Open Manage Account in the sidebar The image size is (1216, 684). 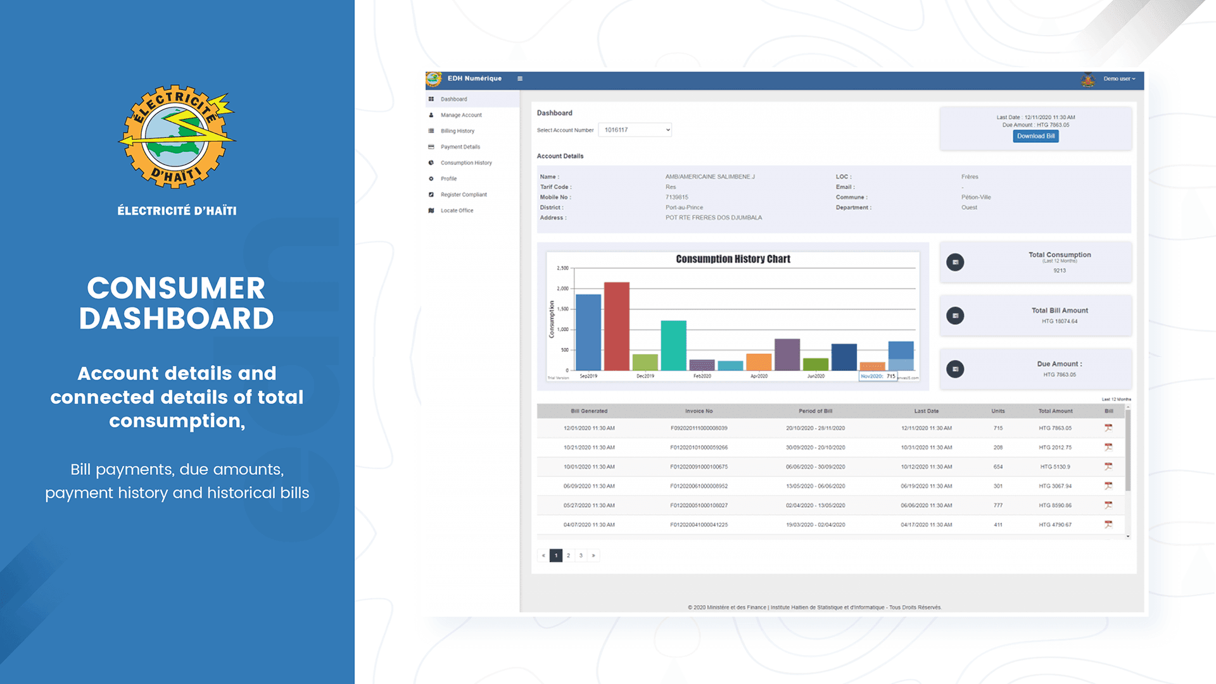[472, 115]
